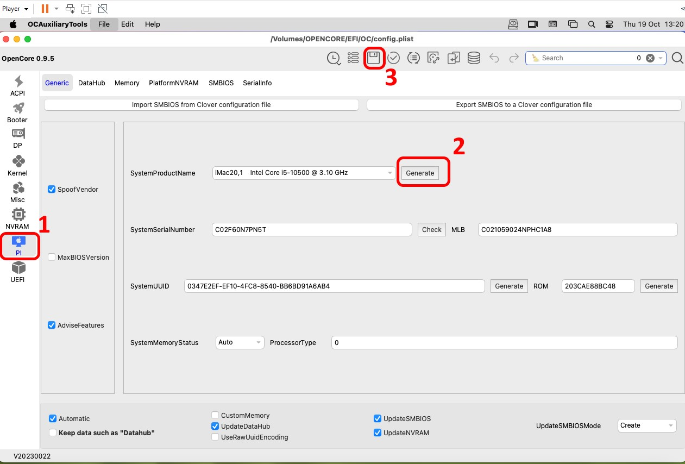Expand the SystemProductName dropdown
The width and height of the screenshot is (685, 464).
304,173
